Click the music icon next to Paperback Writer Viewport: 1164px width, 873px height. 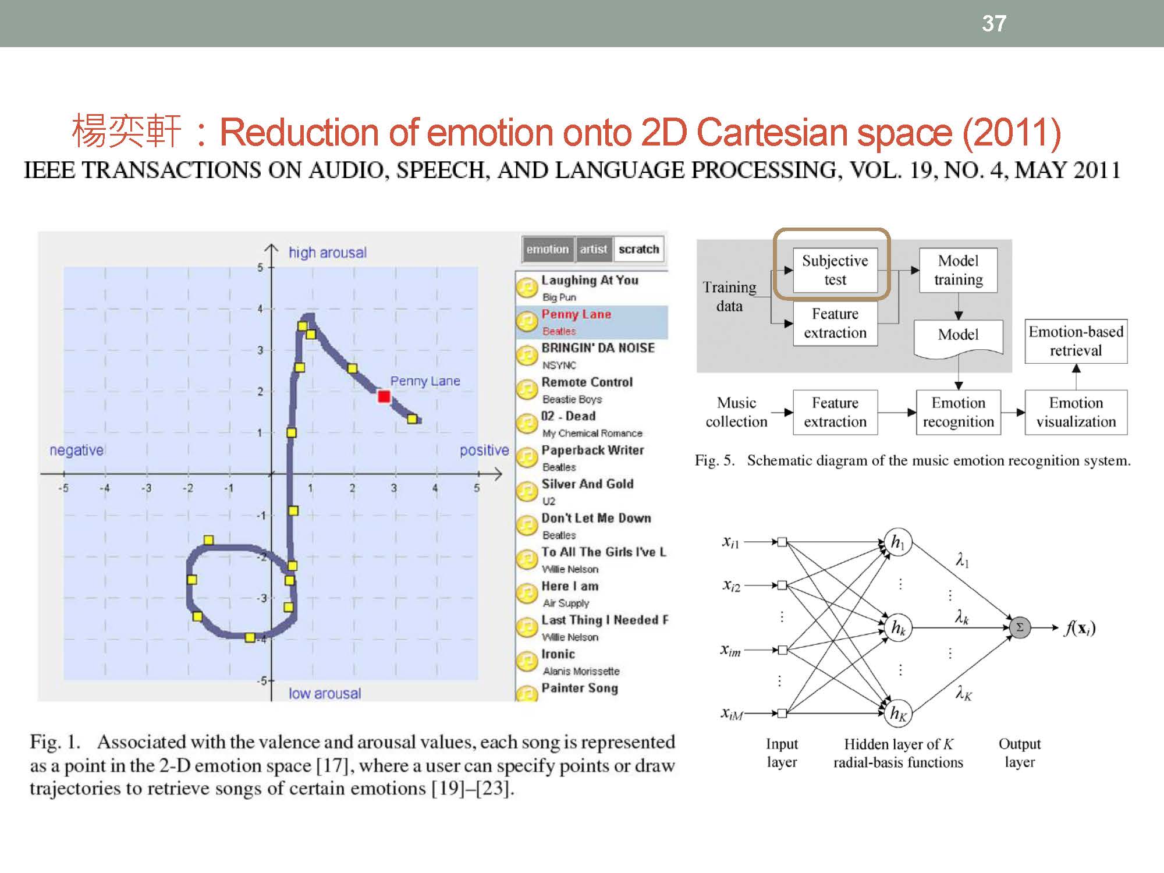click(527, 457)
